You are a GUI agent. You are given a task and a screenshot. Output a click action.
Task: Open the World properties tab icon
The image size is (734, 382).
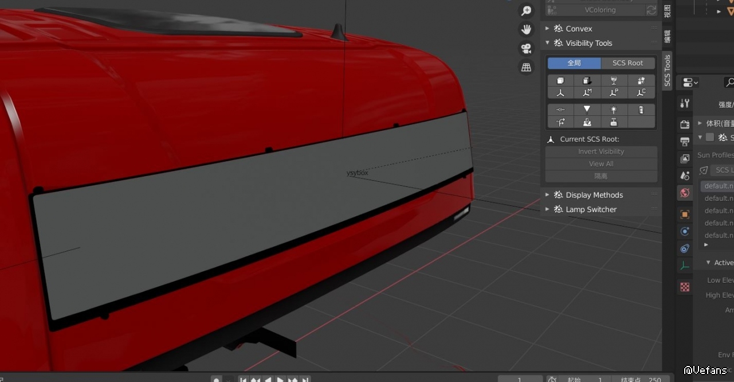click(685, 193)
